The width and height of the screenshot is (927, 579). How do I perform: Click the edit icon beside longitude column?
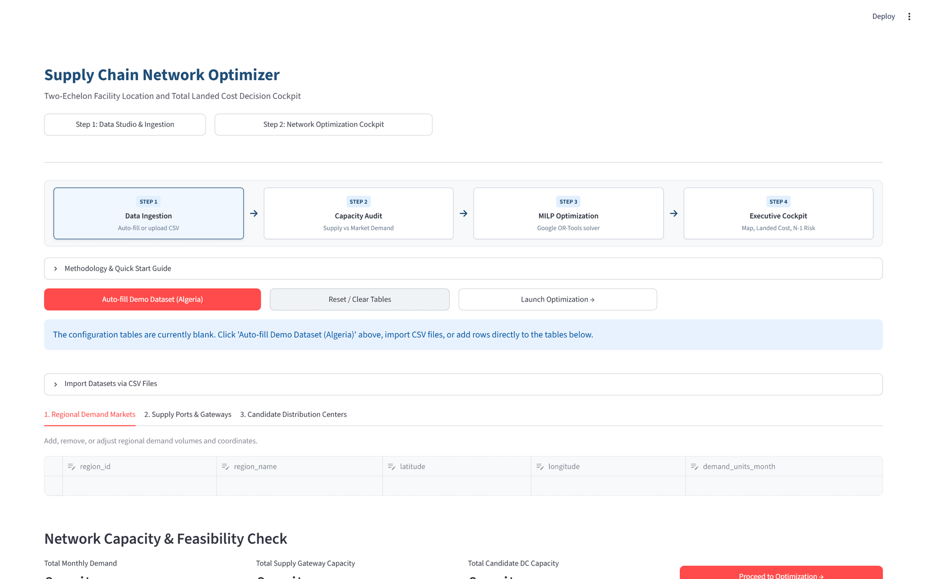click(540, 467)
